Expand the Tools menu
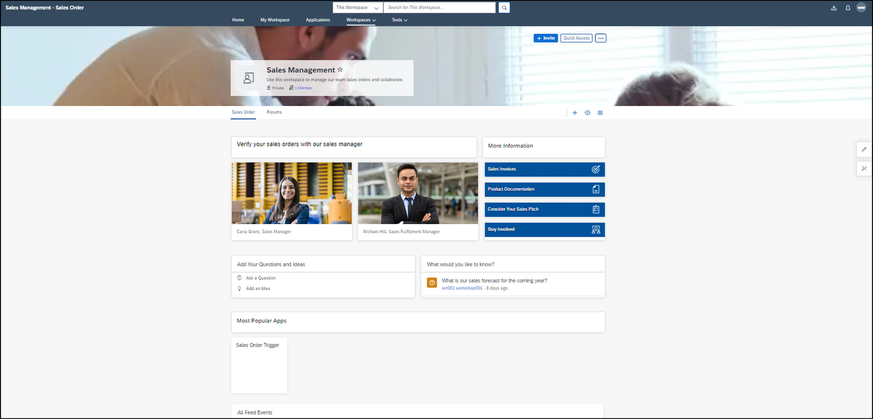This screenshot has width=873, height=419. (x=400, y=20)
